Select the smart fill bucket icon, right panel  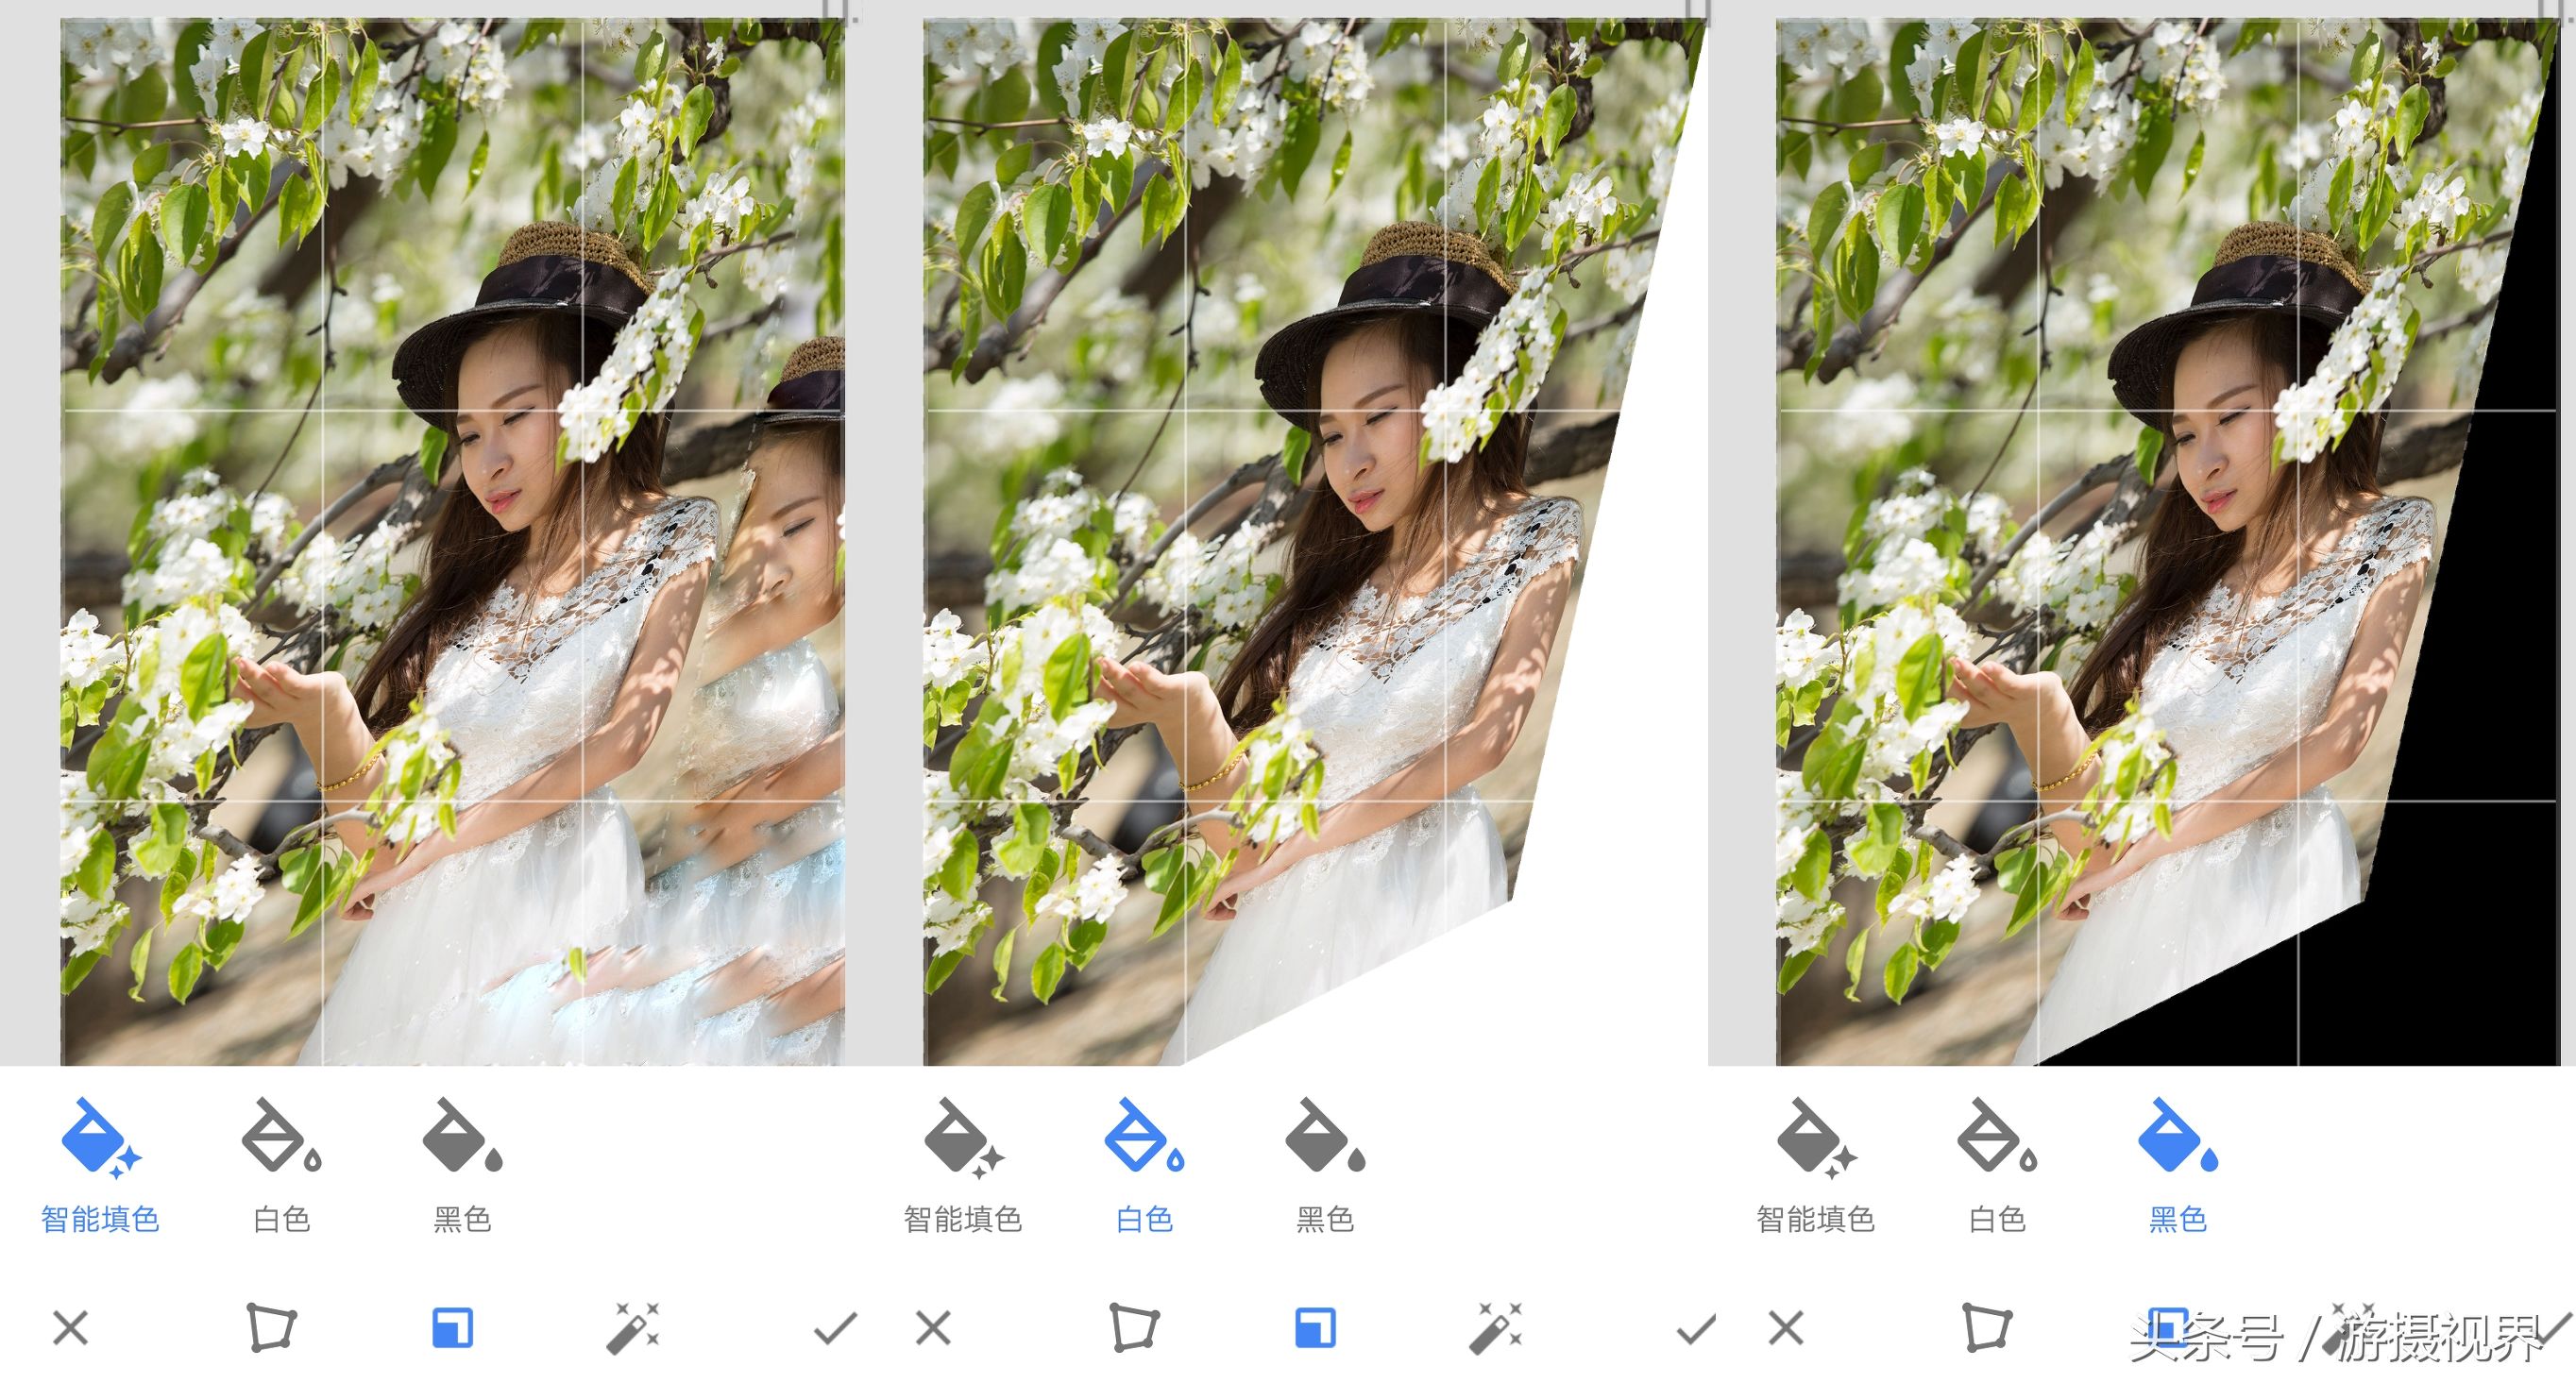point(1815,1140)
